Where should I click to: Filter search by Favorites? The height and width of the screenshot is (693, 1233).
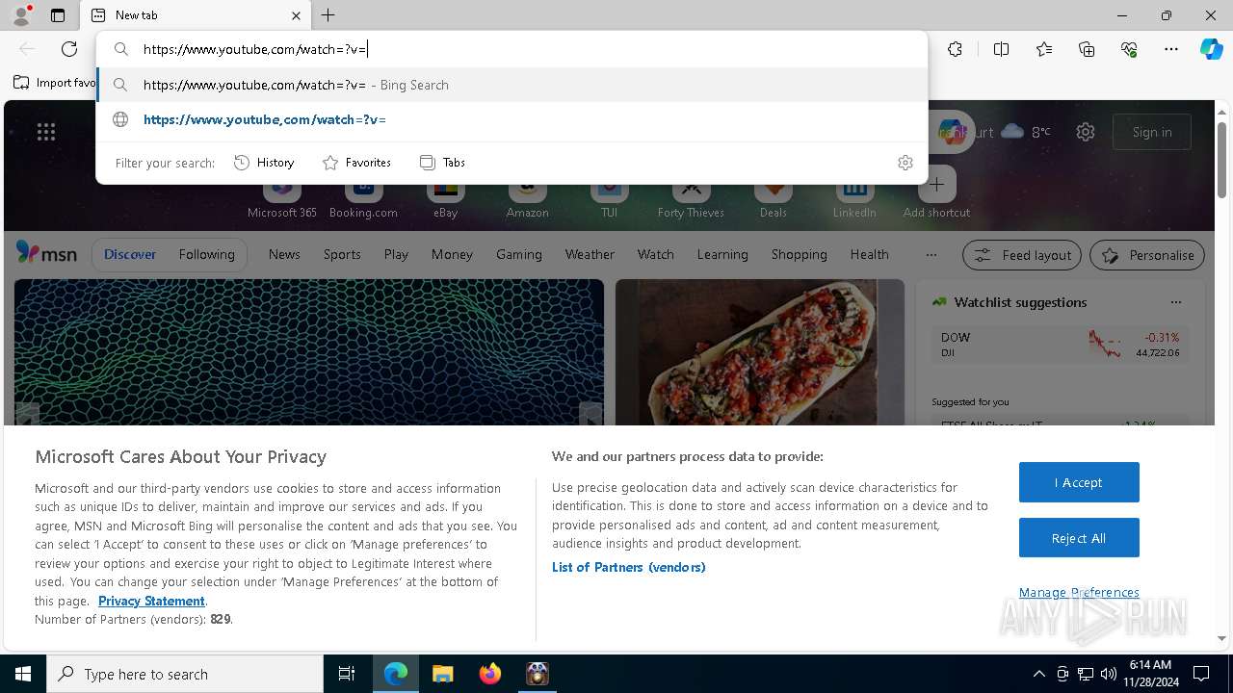point(356,163)
